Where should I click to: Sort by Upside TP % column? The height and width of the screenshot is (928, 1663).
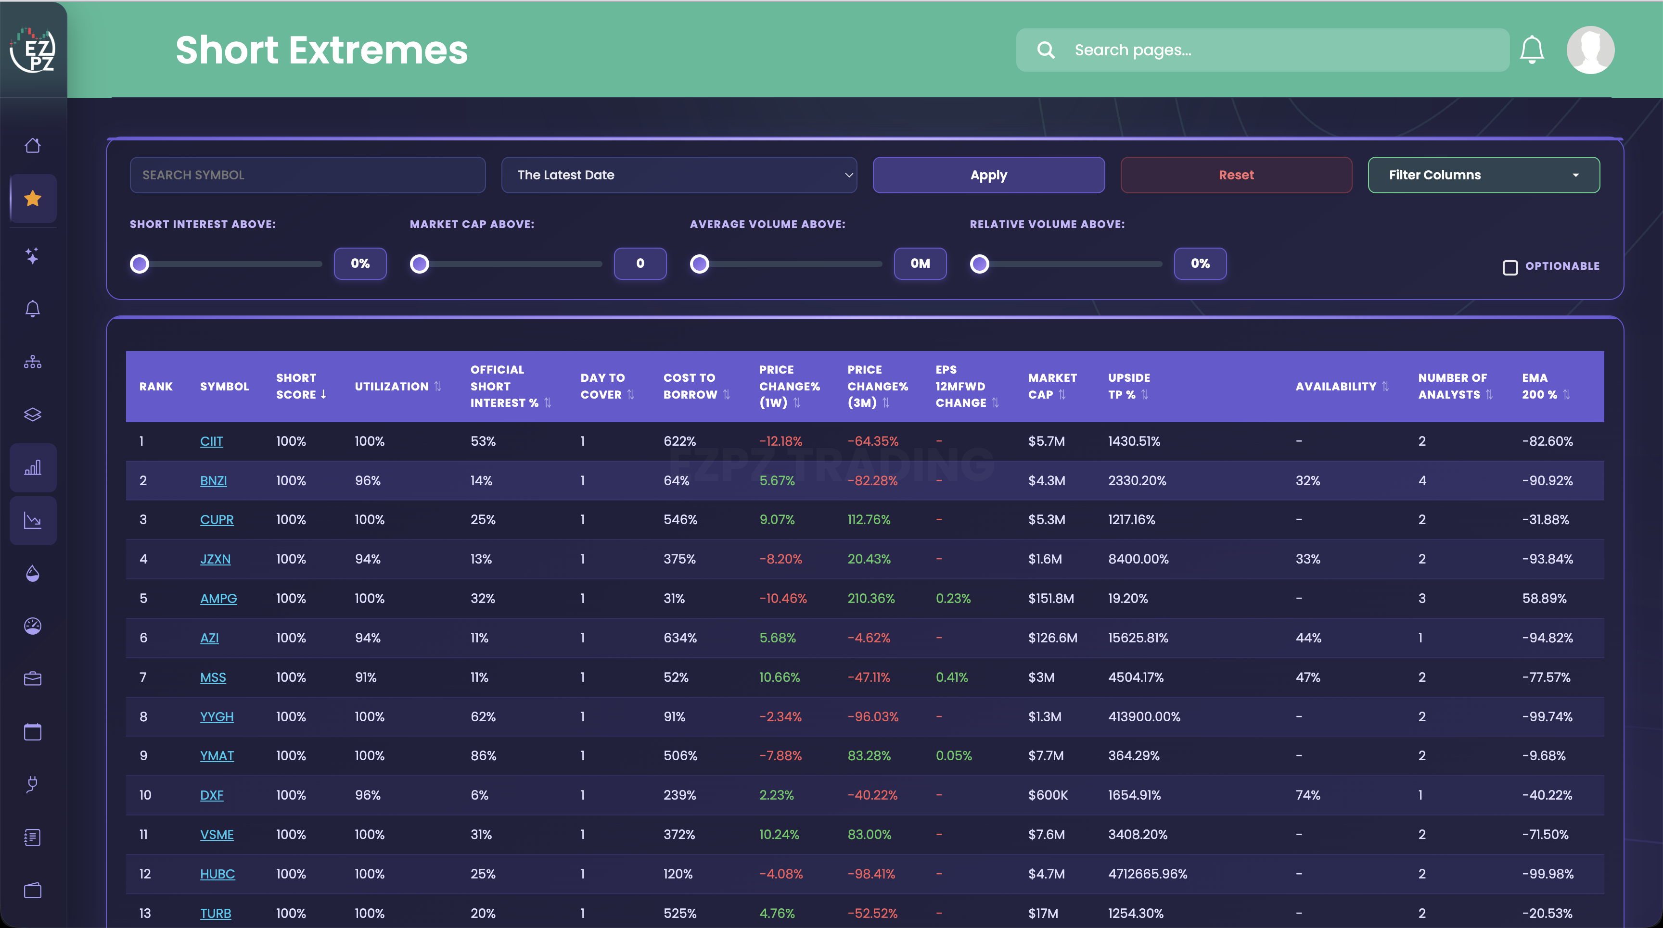(1145, 395)
